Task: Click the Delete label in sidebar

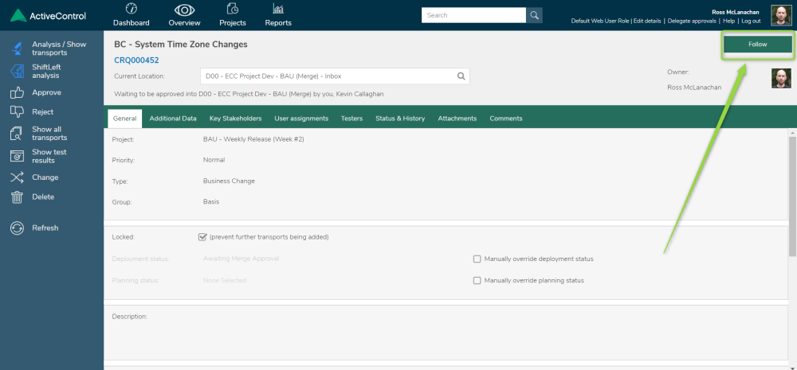Action: (43, 197)
